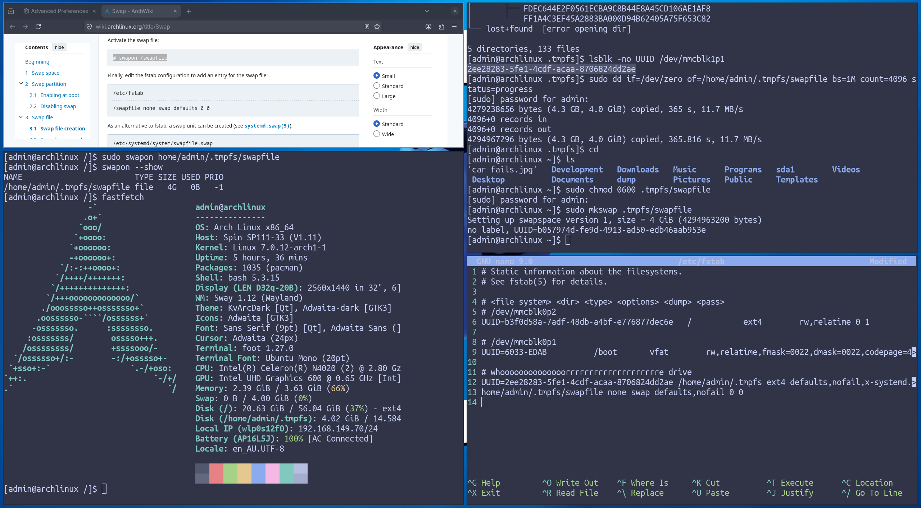Toggle reader view in the address bar

(367, 27)
